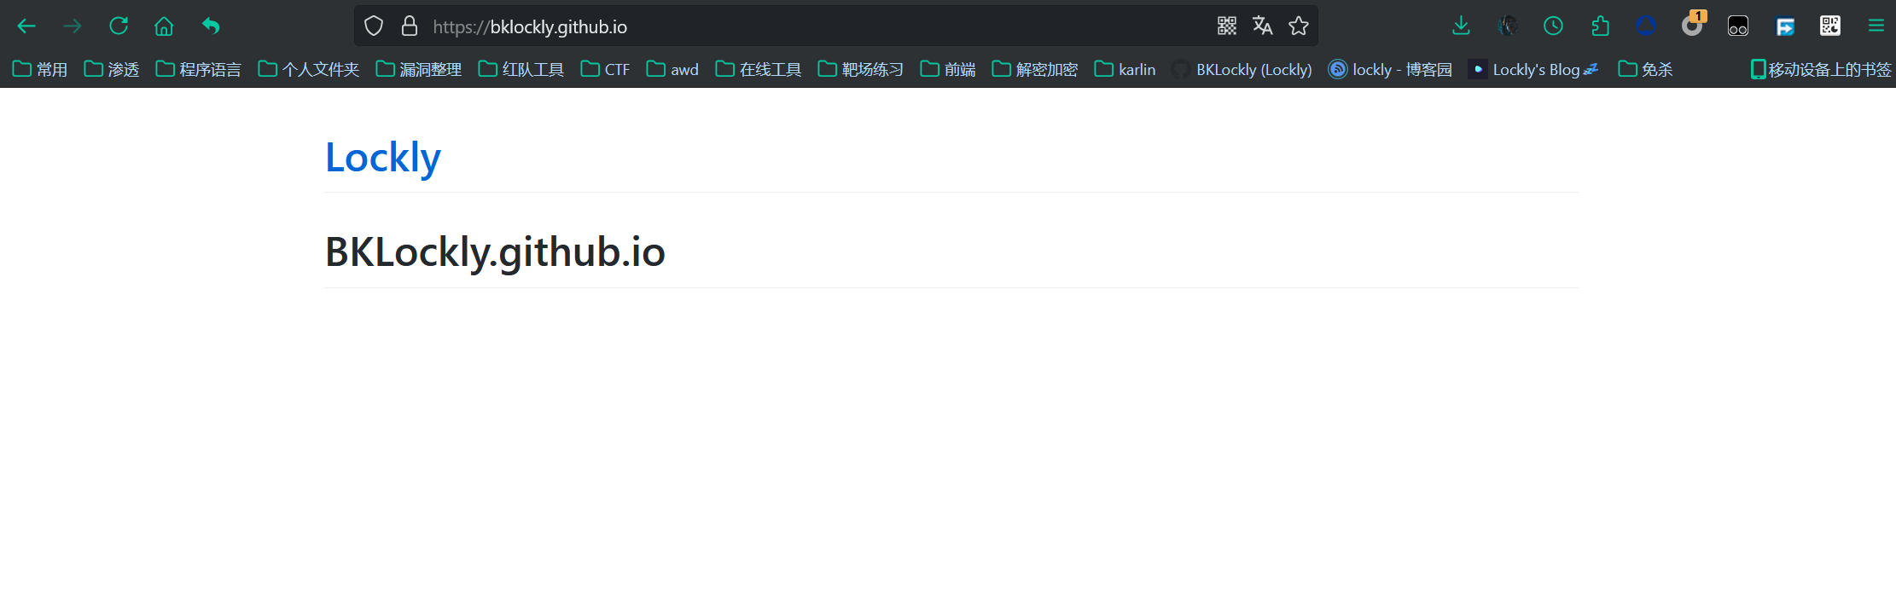
Task: Bookmark this page with star
Action: (x=1299, y=26)
